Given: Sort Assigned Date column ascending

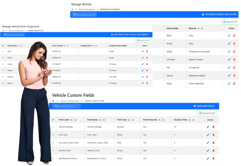Looking at the screenshot, I should (93, 46).
